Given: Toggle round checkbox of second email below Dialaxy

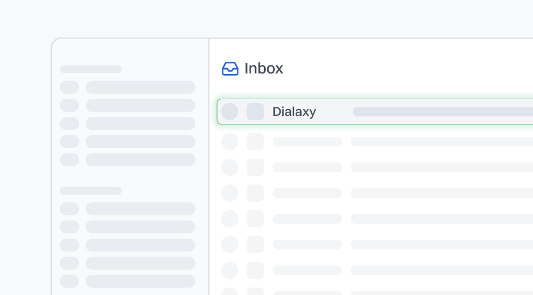Looking at the screenshot, I should click(x=230, y=167).
